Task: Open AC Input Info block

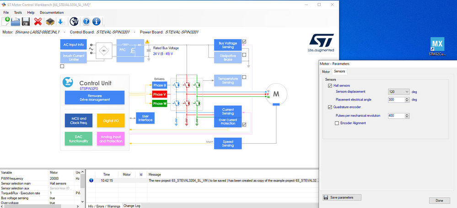Action: coord(74,45)
